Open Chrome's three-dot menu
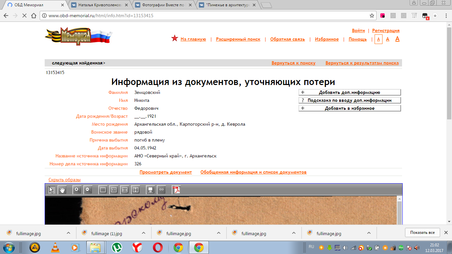 pyautogui.click(x=445, y=16)
